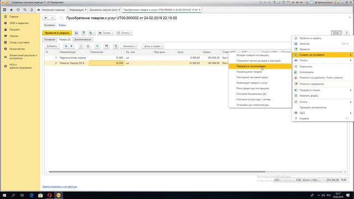354x199 pixels.
Task: Switch to Основное form tab
Action: pyautogui.click(x=49, y=39)
